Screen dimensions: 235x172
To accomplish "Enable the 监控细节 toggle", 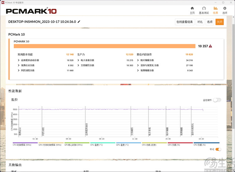I will [217, 100].
